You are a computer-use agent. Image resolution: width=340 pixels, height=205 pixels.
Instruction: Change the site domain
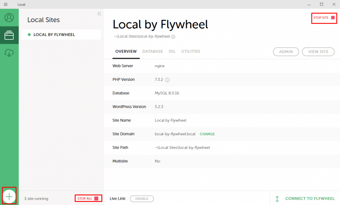(207, 134)
